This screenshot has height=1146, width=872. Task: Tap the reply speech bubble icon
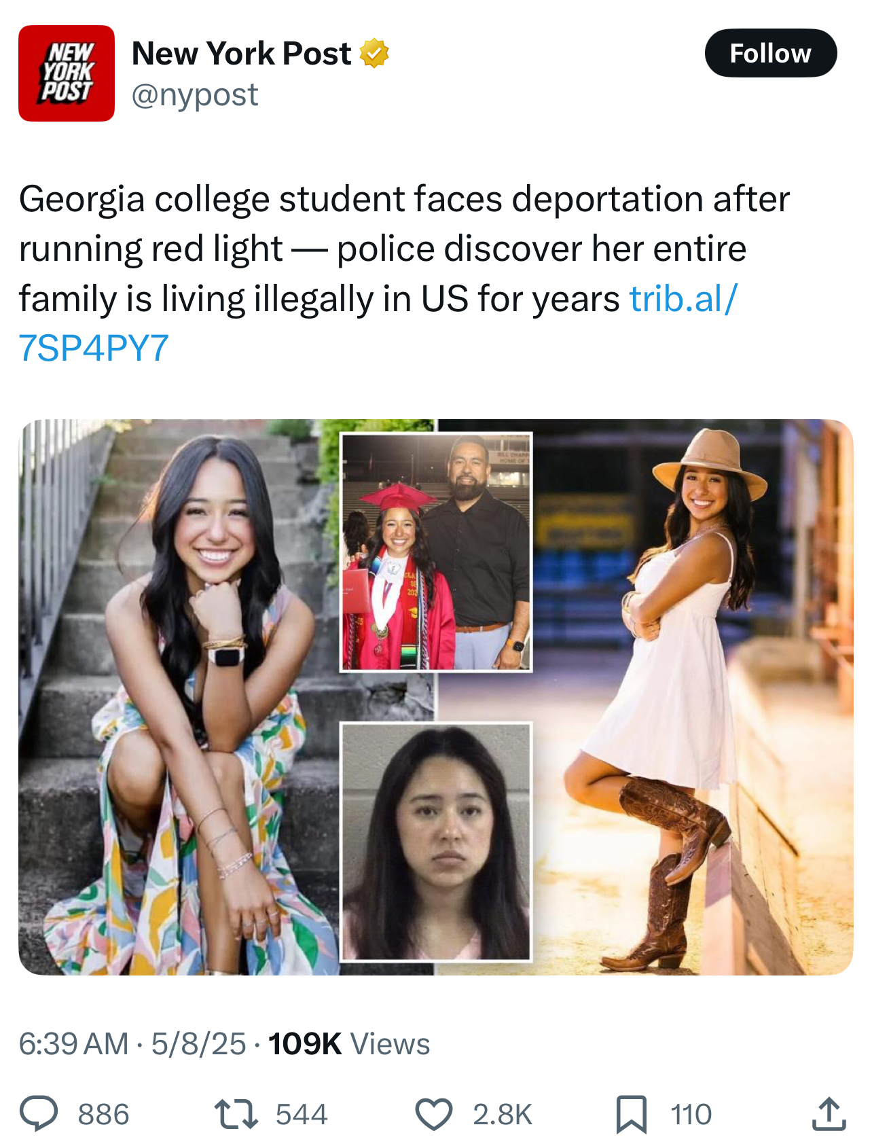[39, 1114]
